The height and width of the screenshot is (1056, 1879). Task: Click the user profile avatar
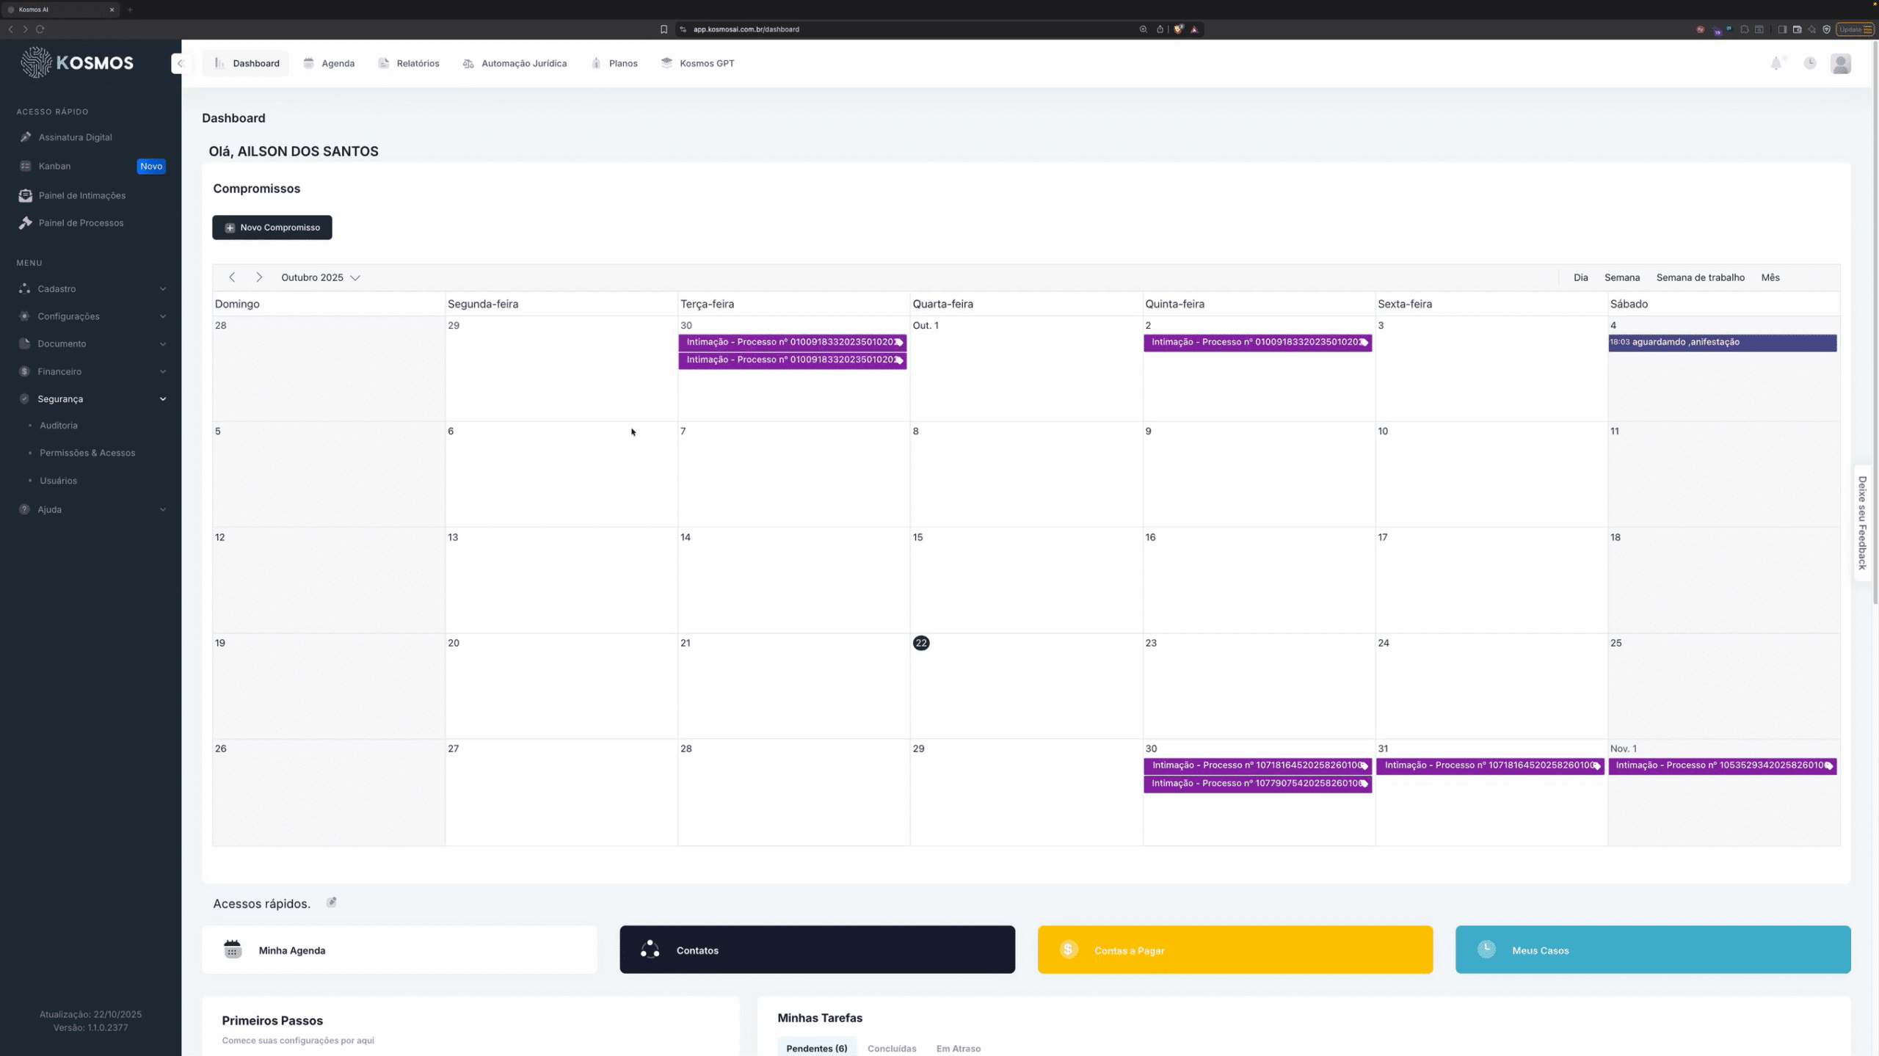click(1840, 64)
